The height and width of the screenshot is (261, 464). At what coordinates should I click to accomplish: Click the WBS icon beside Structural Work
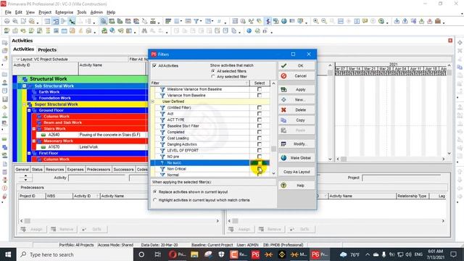(x=25, y=79)
